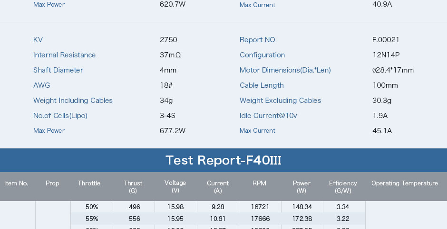
Task: Select the 50% throttle table cell
Action: 92,207
